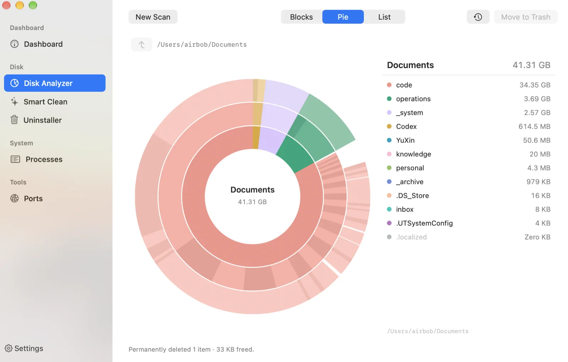Click the scan history clock icon
Viewport: 568px width, 362px height.
[478, 17]
